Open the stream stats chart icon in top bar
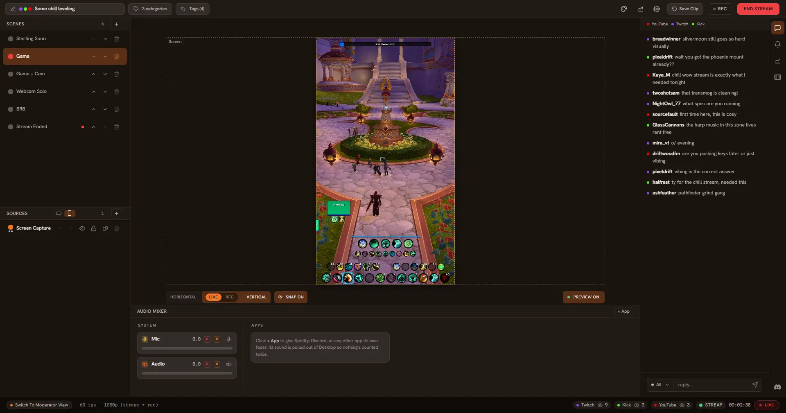Image resolution: width=786 pixels, height=413 pixels. coord(640,9)
